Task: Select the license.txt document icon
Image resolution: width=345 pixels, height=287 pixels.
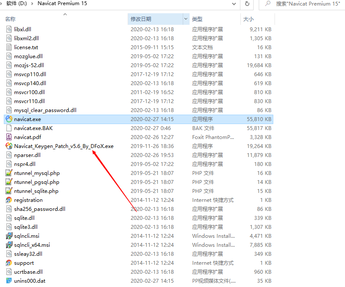Action: pyautogui.click(x=9, y=47)
